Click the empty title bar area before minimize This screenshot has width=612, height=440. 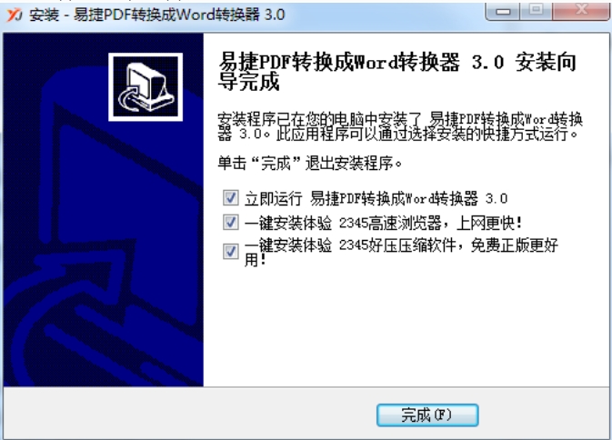point(385,15)
